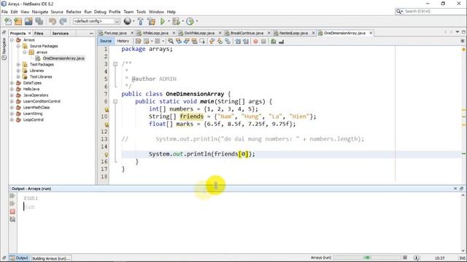Click the Output panel settings icon
This screenshot has width=467, height=262.
click(x=12, y=219)
